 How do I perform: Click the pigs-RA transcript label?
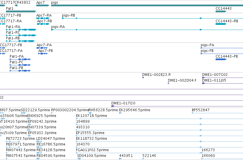click(58, 27)
